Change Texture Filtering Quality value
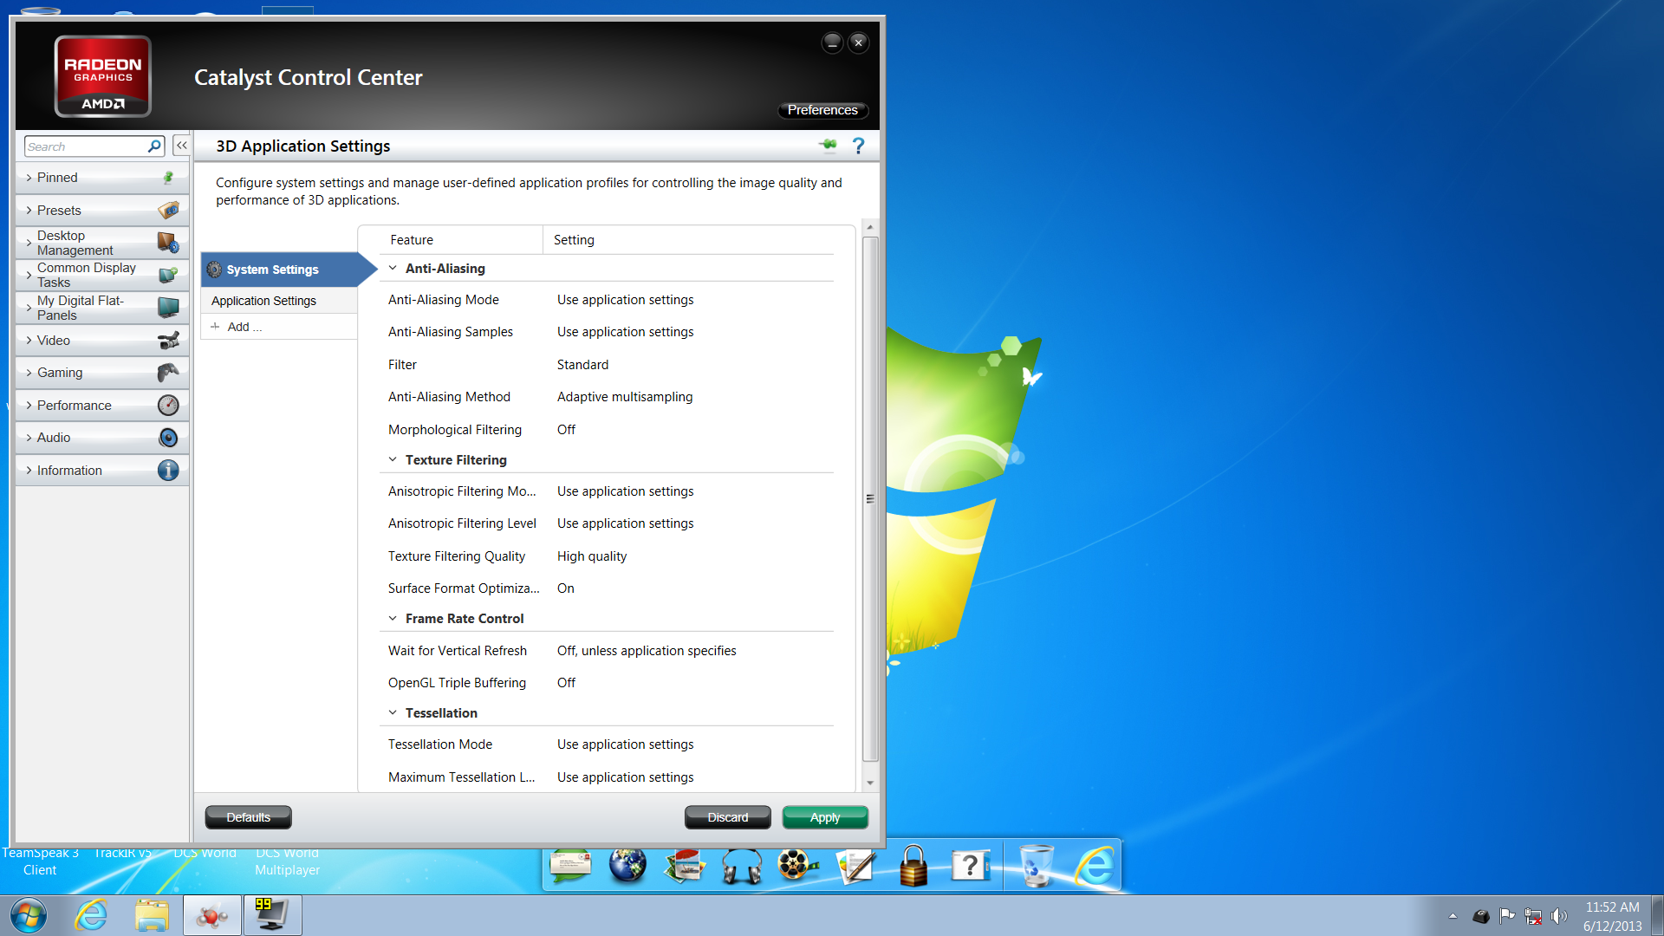The image size is (1664, 936). click(591, 556)
